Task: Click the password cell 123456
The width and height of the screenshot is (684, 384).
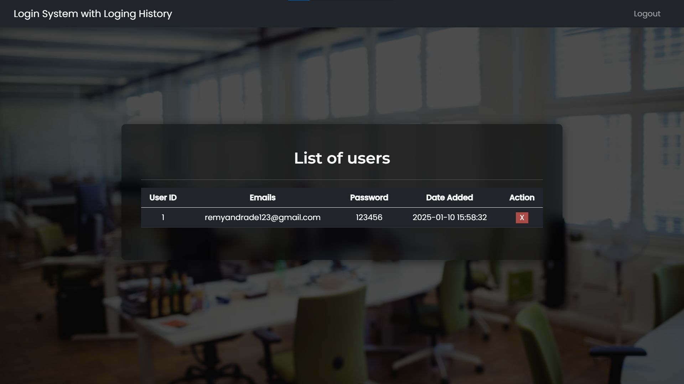Action: tap(369, 218)
